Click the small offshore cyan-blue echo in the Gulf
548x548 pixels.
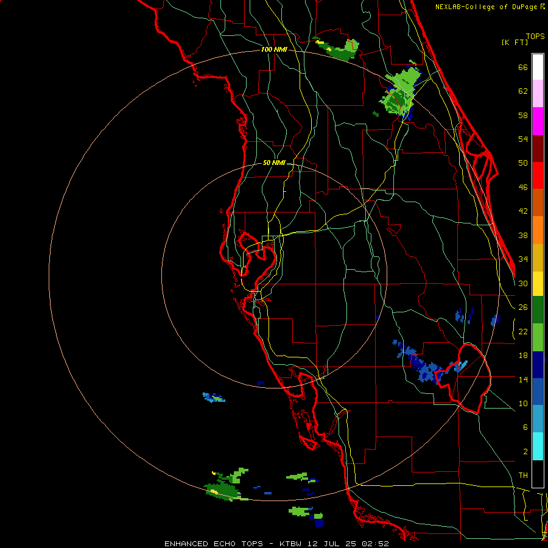click(x=214, y=398)
